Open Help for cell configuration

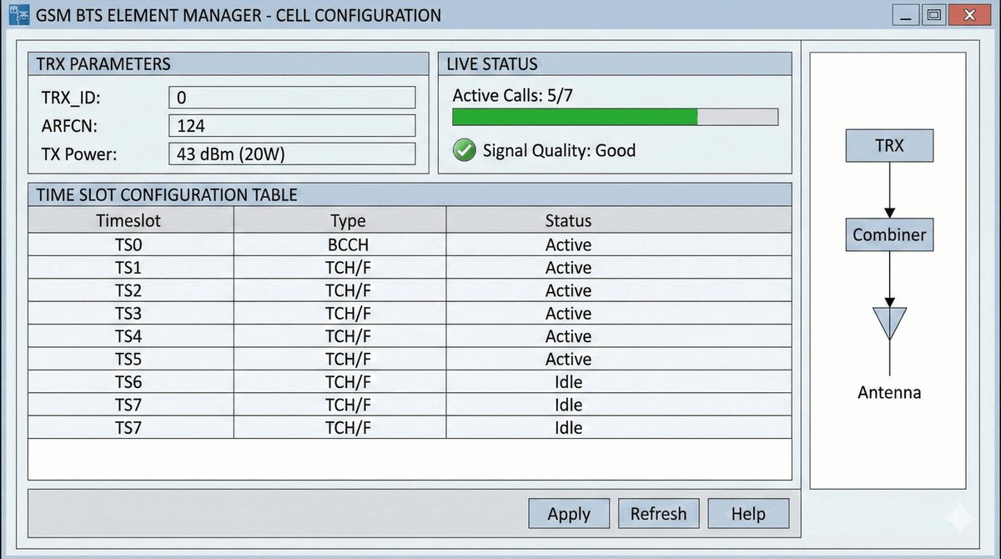click(748, 514)
